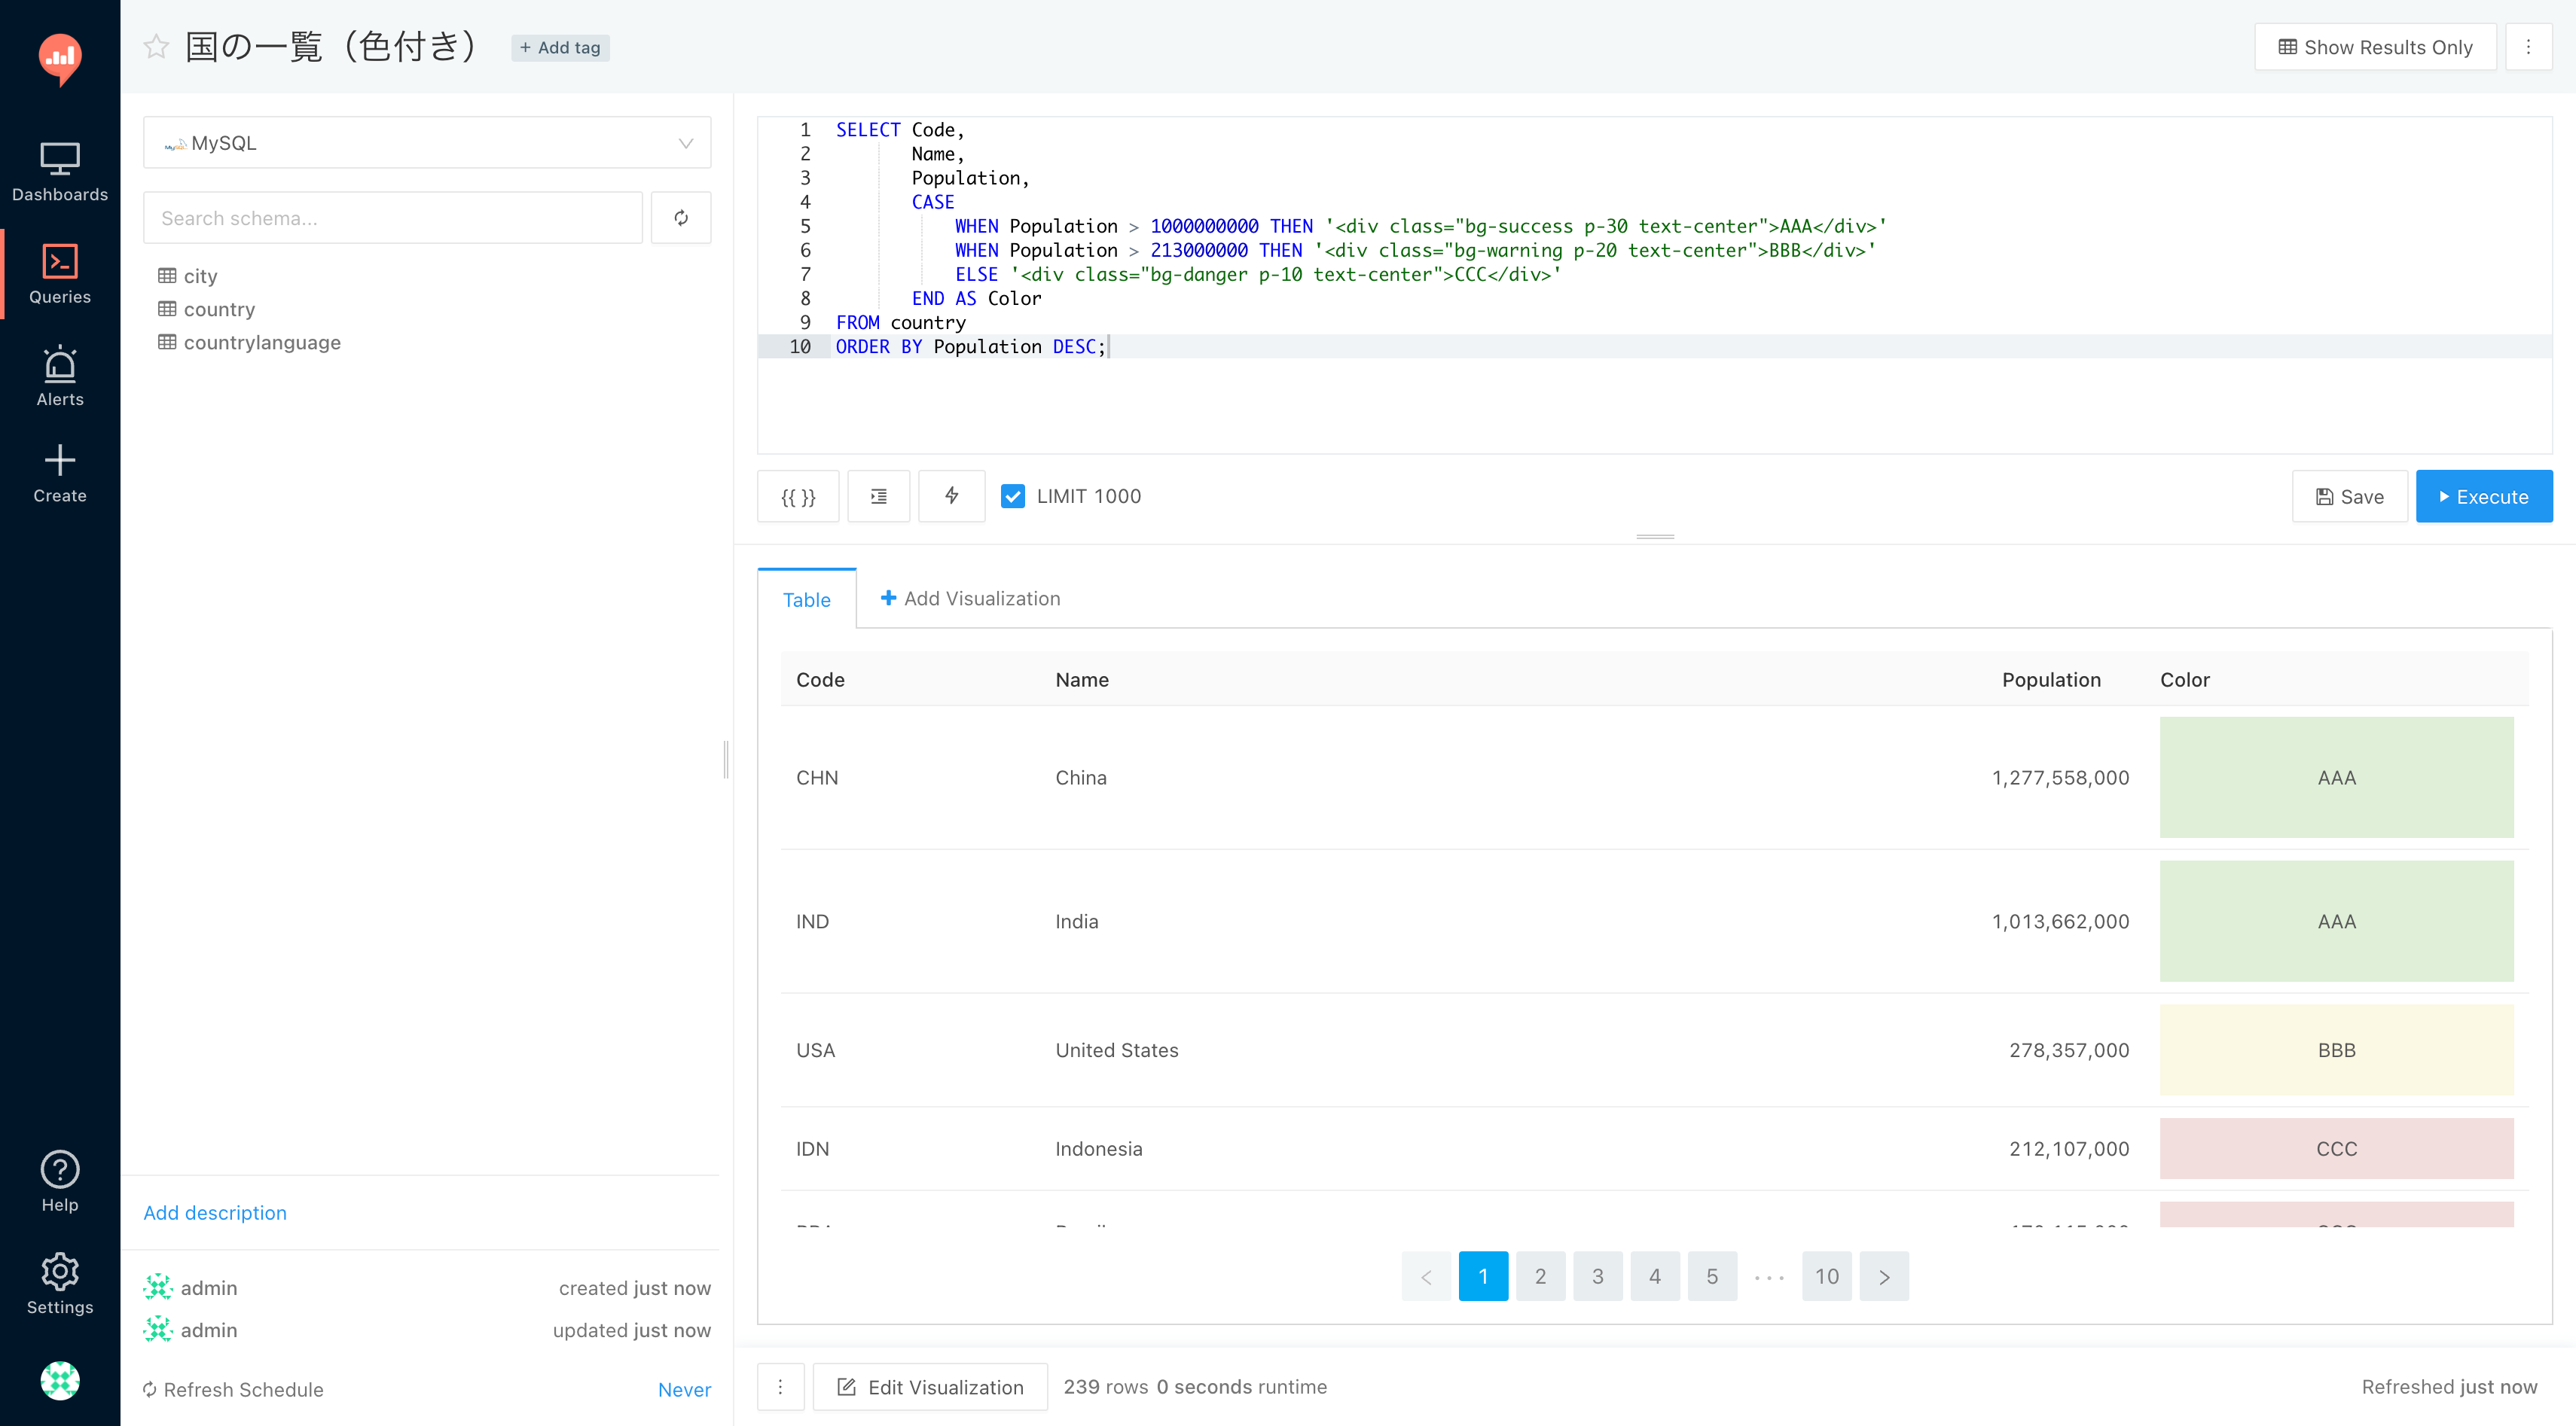The width and height of the screenshot is (2576, 1426).
Task: Uncheck the LIMIT 1000 checkbox
Action: click(x=1012, y=497)
